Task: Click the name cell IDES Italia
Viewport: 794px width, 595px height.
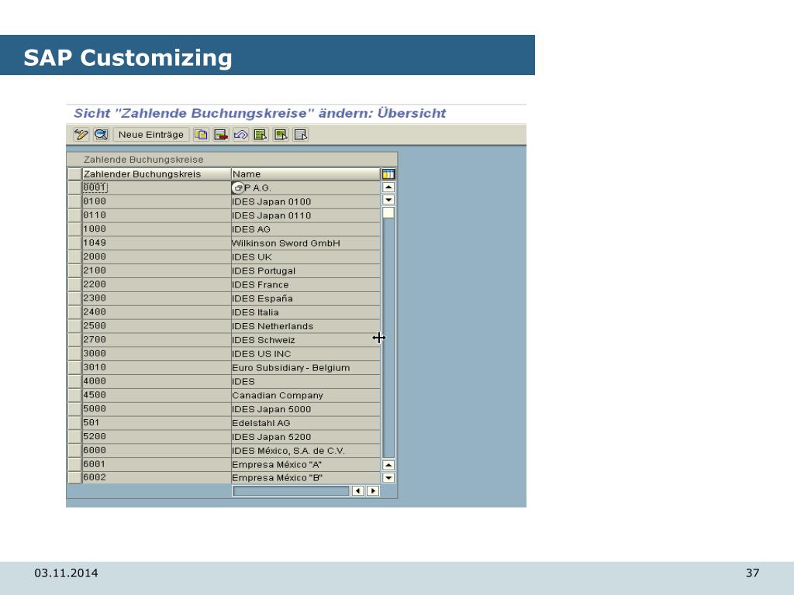Action: 306,312
